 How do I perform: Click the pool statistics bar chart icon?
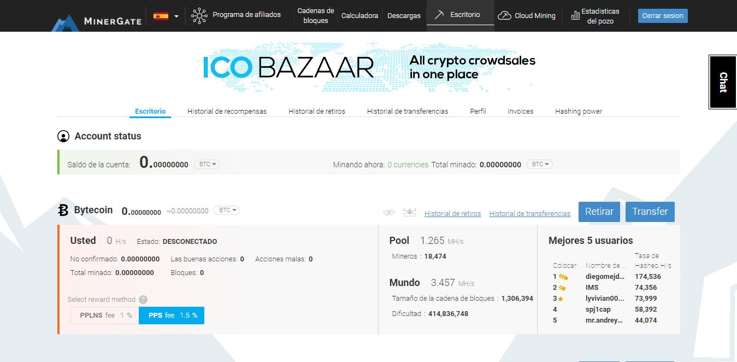point(575,15)
